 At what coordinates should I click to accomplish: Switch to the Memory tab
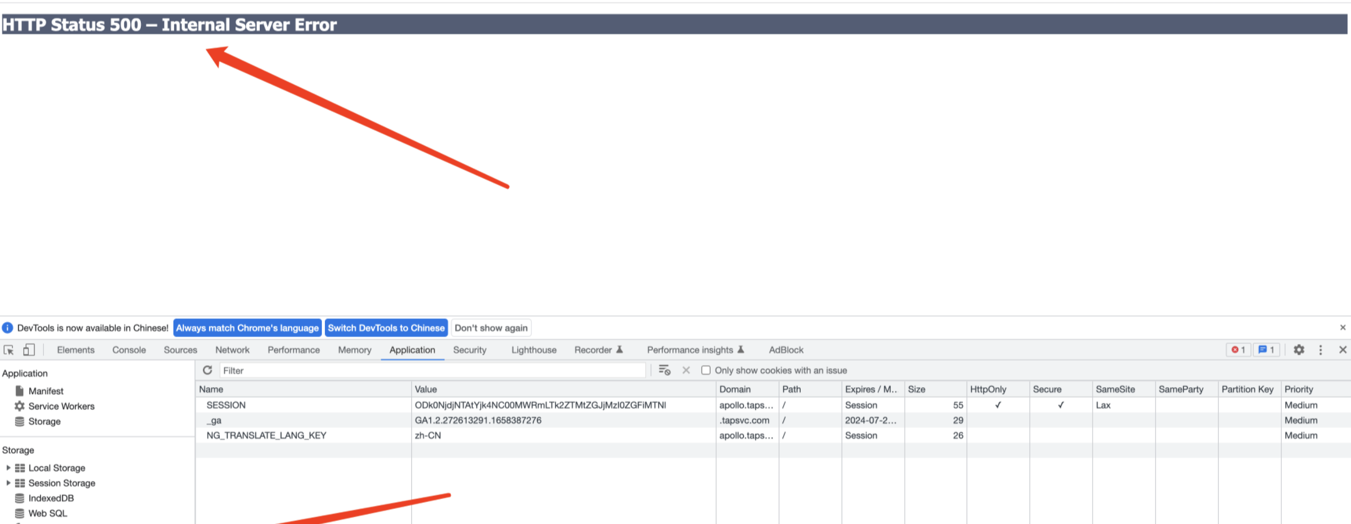coord(354,350)
